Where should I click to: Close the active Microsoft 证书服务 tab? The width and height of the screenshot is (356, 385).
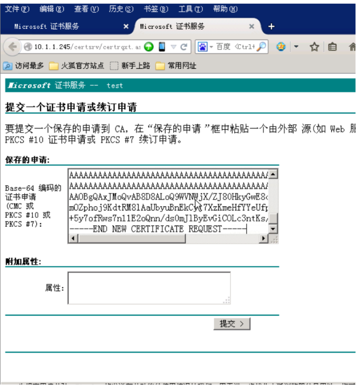coord(252,26)
